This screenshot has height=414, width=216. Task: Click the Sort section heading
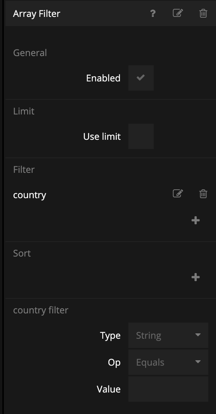pyautogui.click(x=22, y=253)
